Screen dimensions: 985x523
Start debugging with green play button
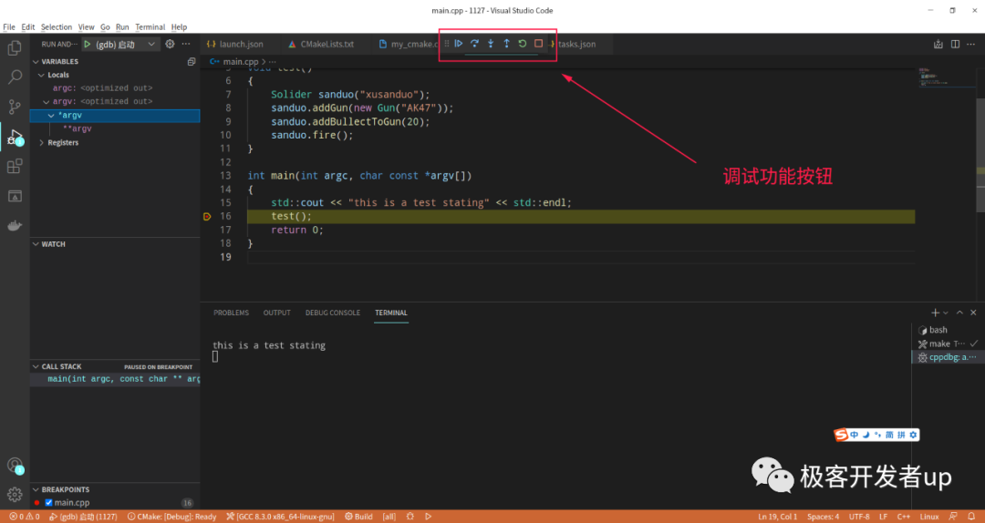point(88,44)
